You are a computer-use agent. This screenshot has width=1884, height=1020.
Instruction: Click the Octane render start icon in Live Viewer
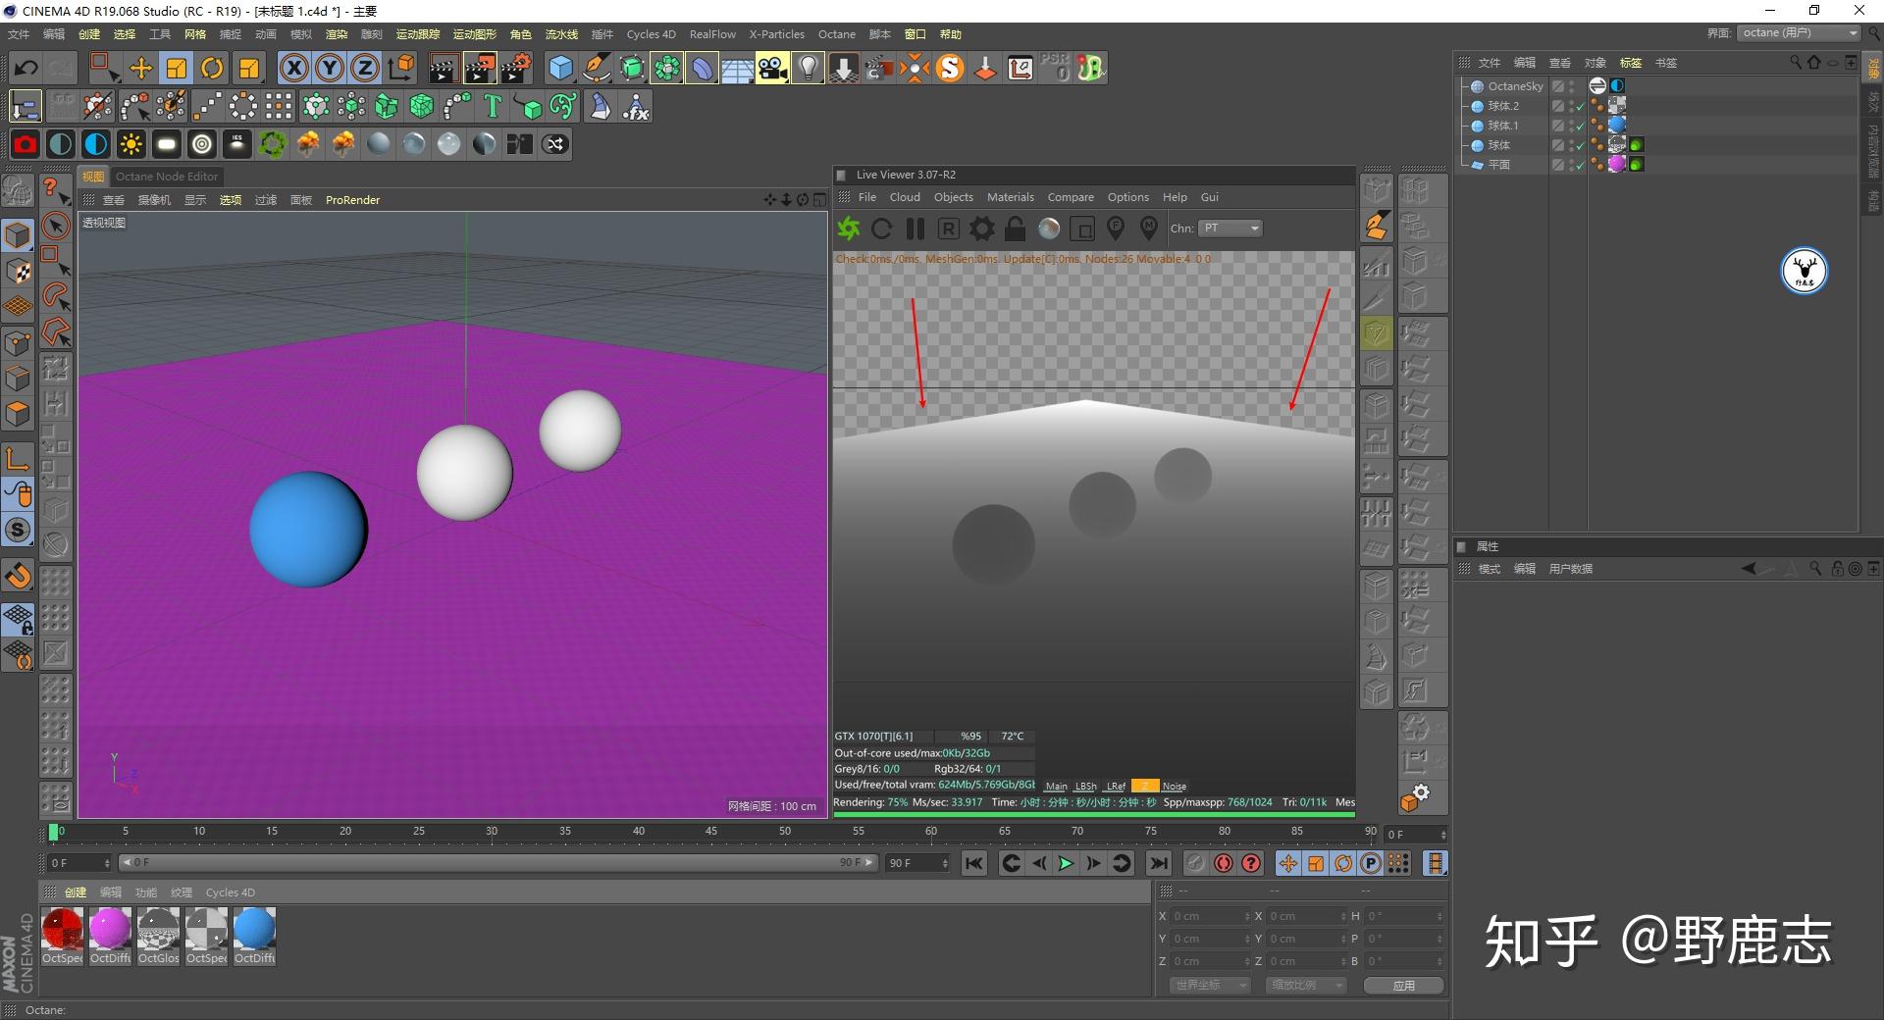coord(849,229)
